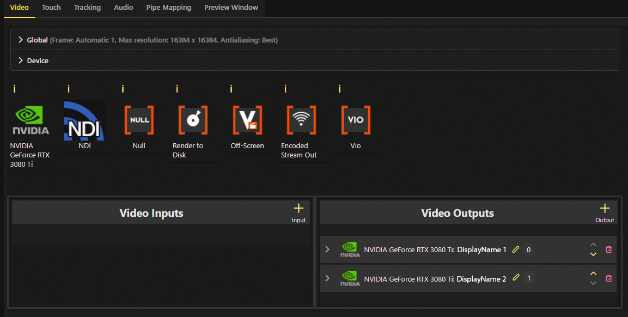Move DisplayName 1 down in output order
Image resolution: width=628 pixels, height=317 pixels.
tap(593, 254)
